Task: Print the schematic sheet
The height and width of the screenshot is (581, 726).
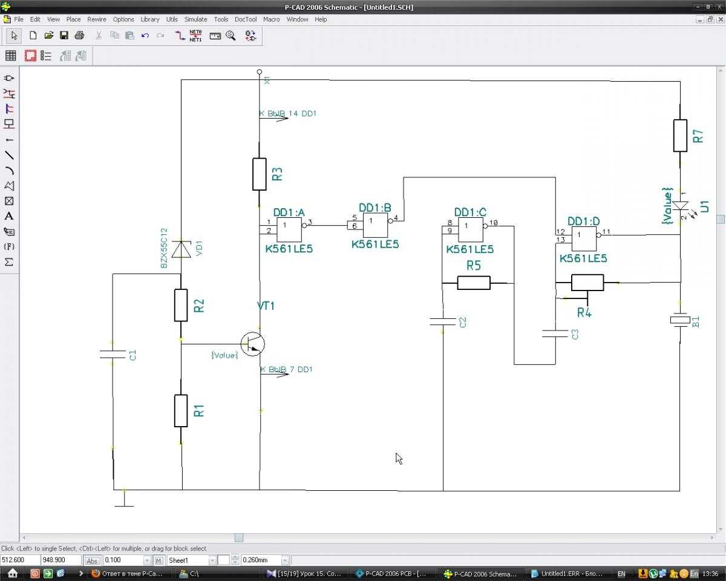Action: 79,36
